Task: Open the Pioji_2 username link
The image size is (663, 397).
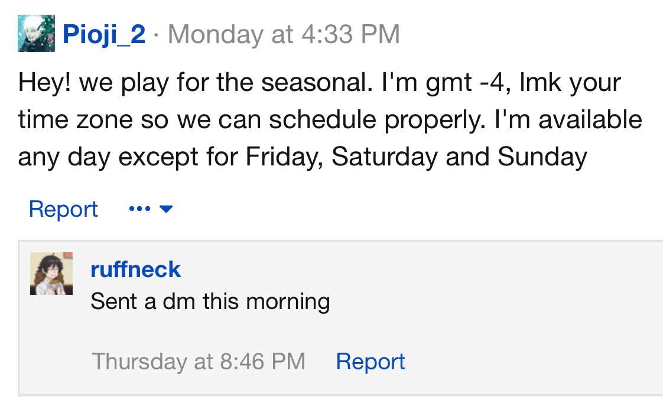Action: 104,34
